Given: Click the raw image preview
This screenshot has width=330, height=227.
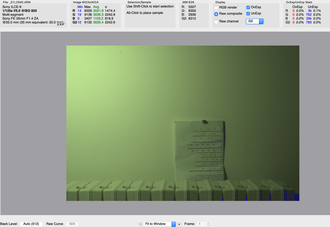Looking at the screenshot, I should (x=183, y=123).
